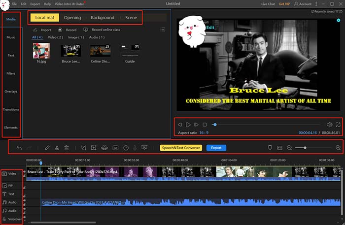Click the pencil Edit tool icon
The image size is (345, 225).
pyautogui.click(x=47, y=148)
